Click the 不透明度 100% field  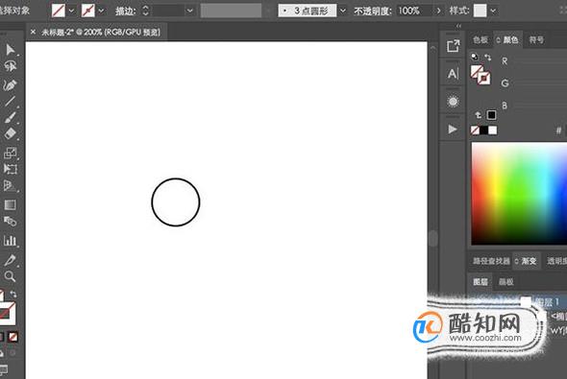[414, 11]
